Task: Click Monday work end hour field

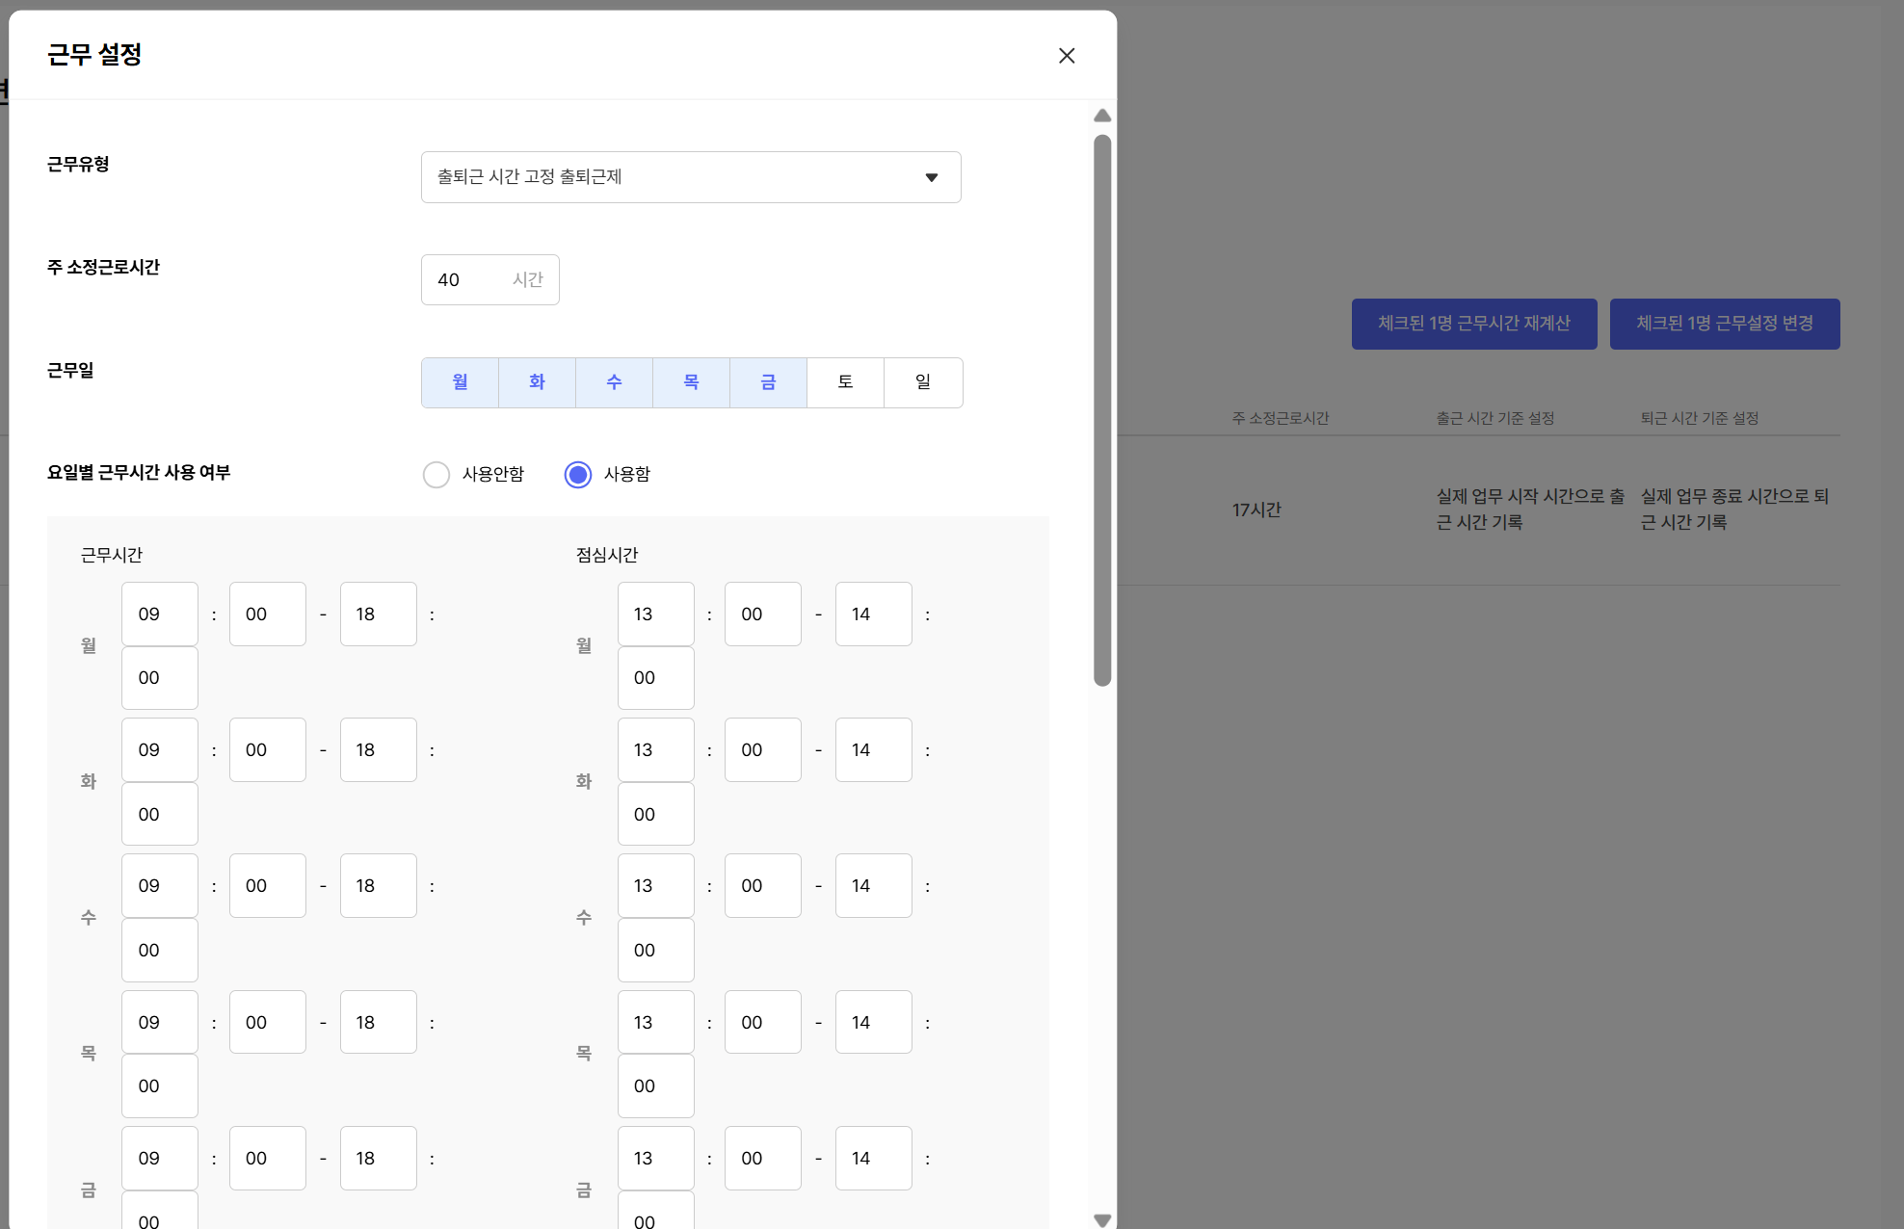Action: click(378, 614)
